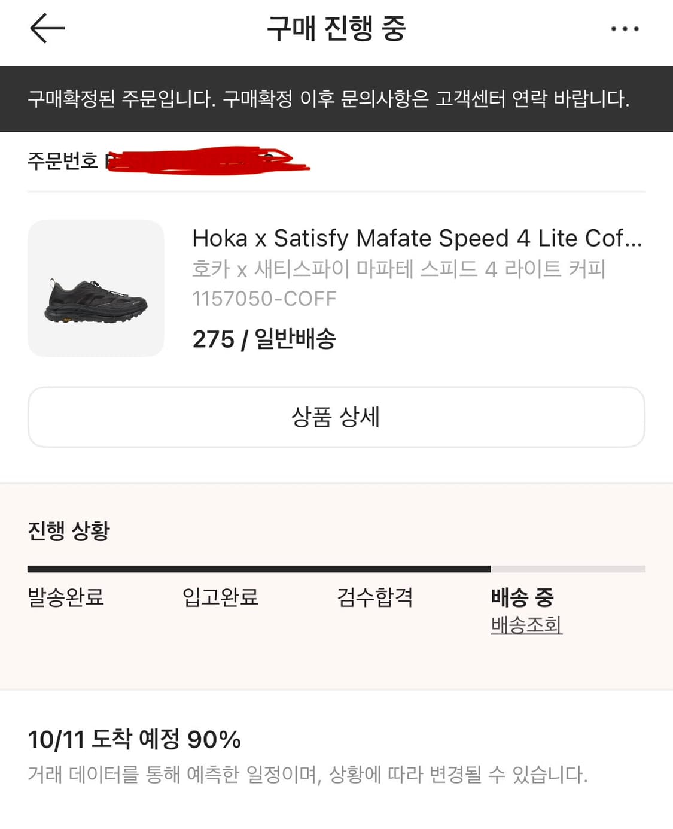Click the 구매 진행 중 page title

pyautogui.click(x=336, y=29)
